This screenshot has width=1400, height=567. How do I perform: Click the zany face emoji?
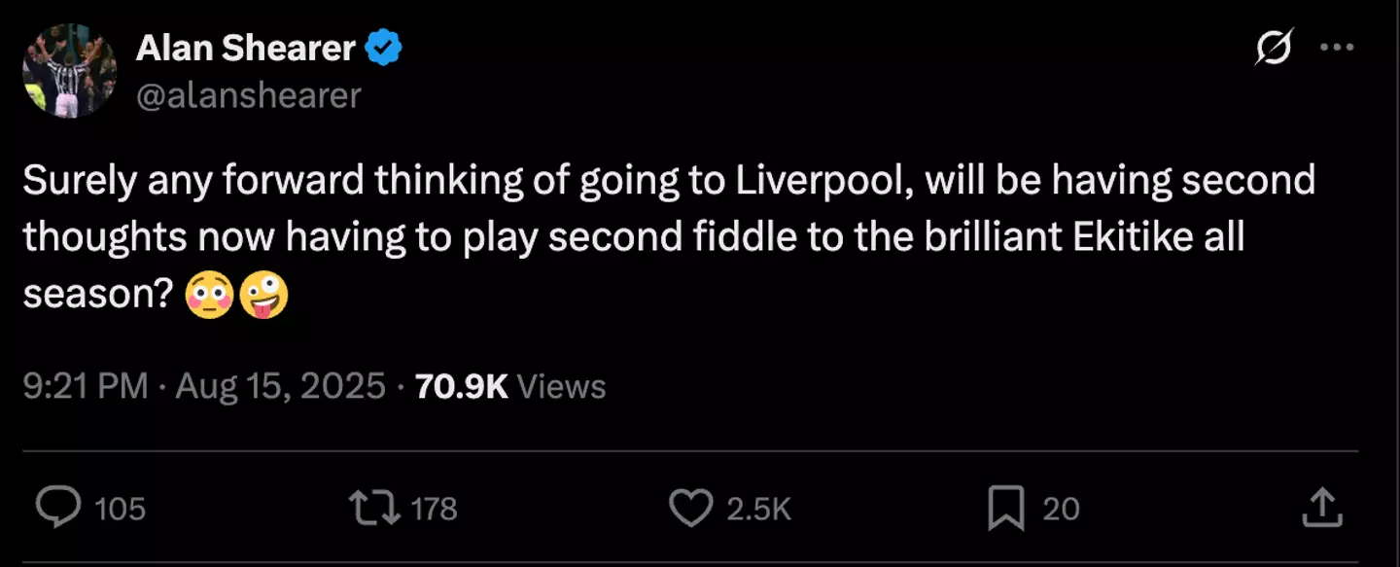coord(264,294)
